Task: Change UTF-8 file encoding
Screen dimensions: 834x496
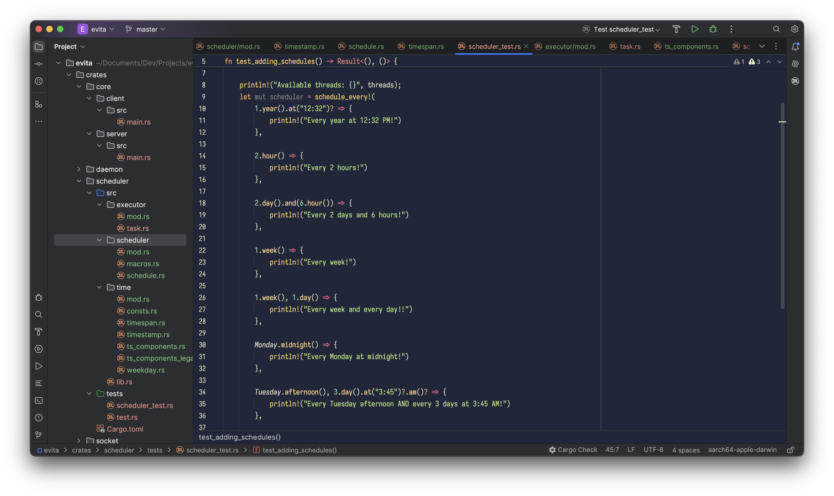Action: tap(653, 450)
